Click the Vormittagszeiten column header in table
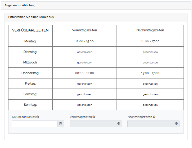Screen dimensions: 192x148 [84, 30]
